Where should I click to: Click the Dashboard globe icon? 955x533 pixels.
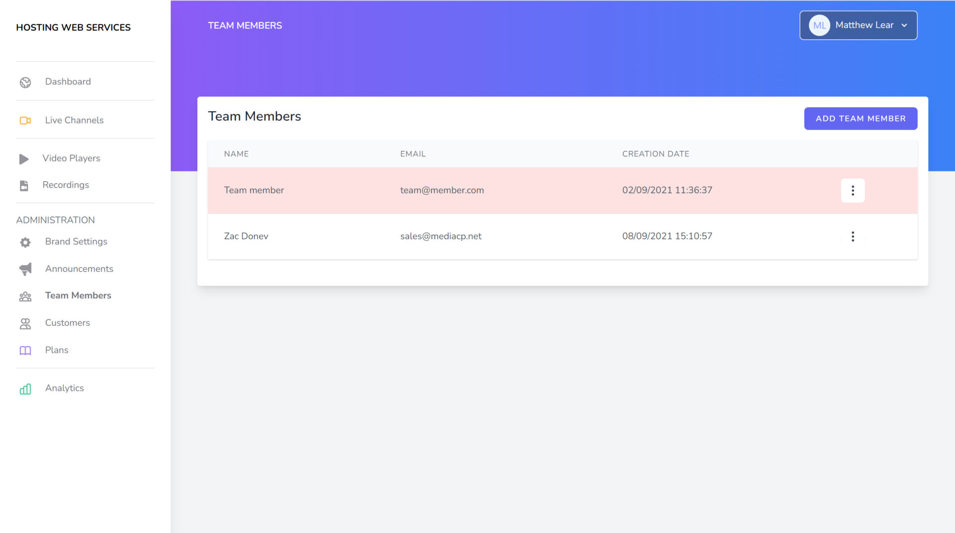(25, 82)
